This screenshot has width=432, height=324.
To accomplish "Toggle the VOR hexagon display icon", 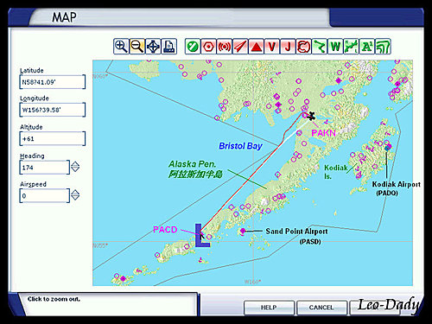I will point(208,47).
